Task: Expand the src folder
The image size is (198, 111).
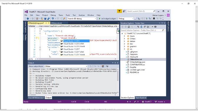Action: (x=125, y=49)
